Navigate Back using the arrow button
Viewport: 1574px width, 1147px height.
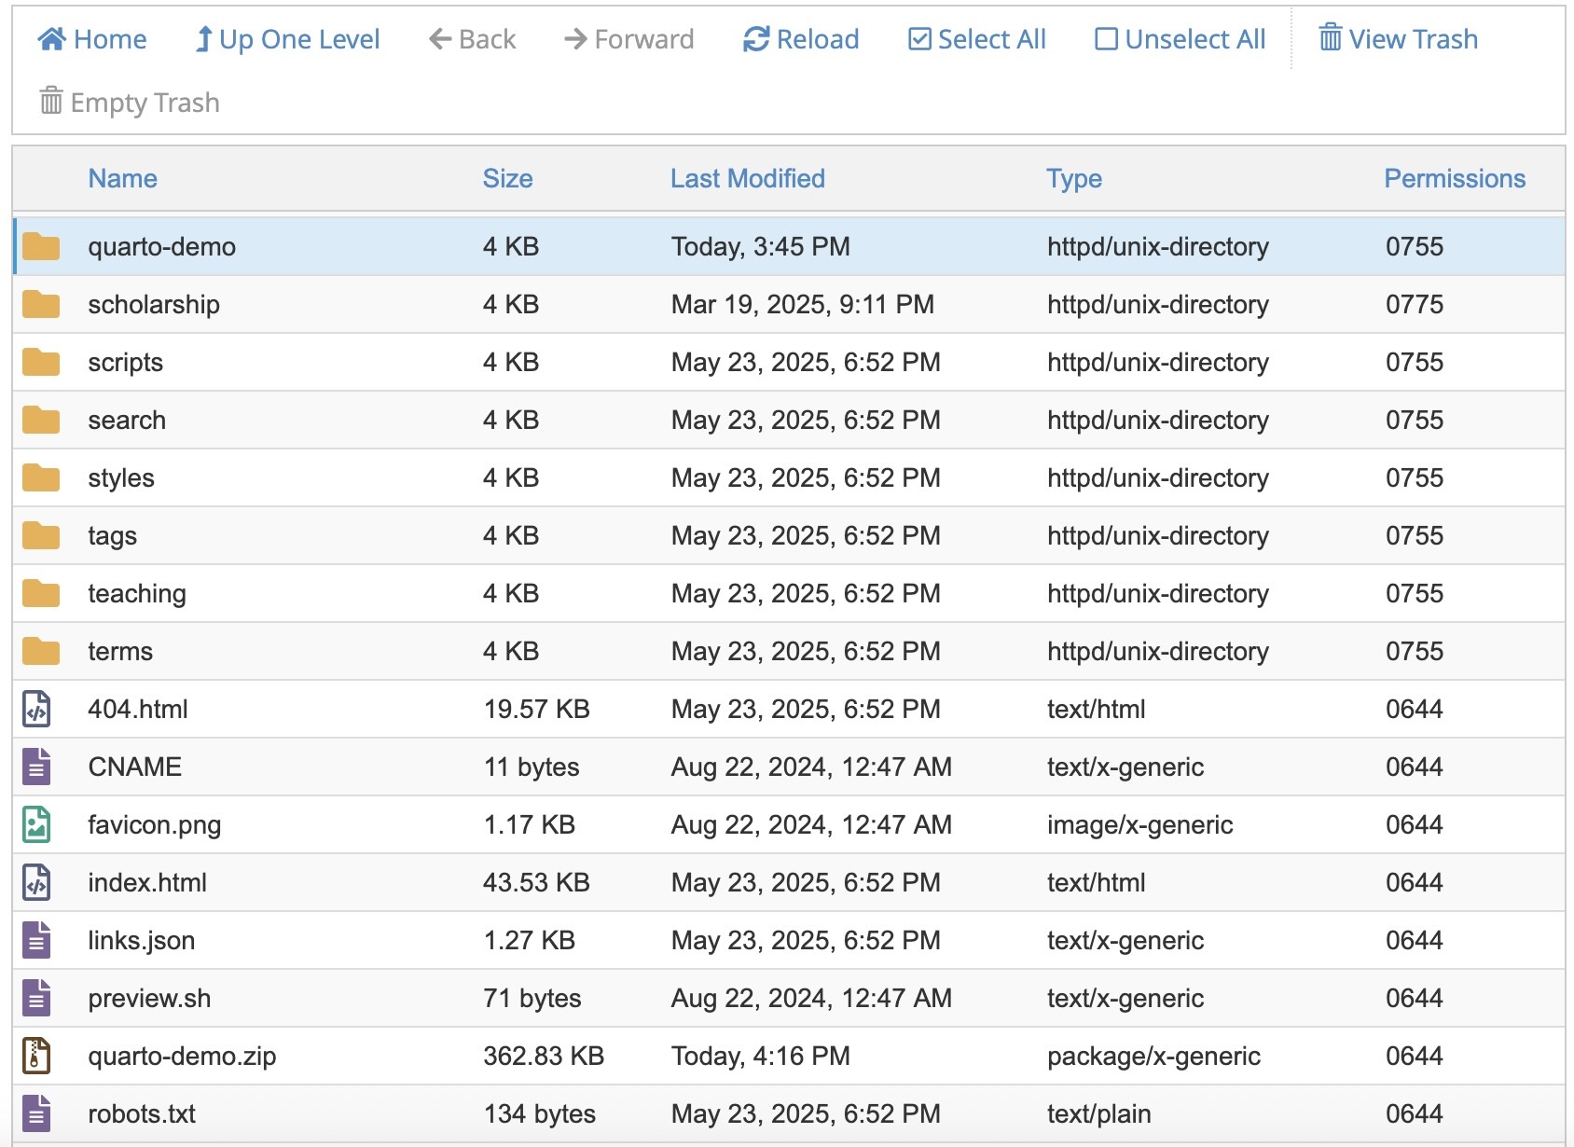click(x=472, y=39)
